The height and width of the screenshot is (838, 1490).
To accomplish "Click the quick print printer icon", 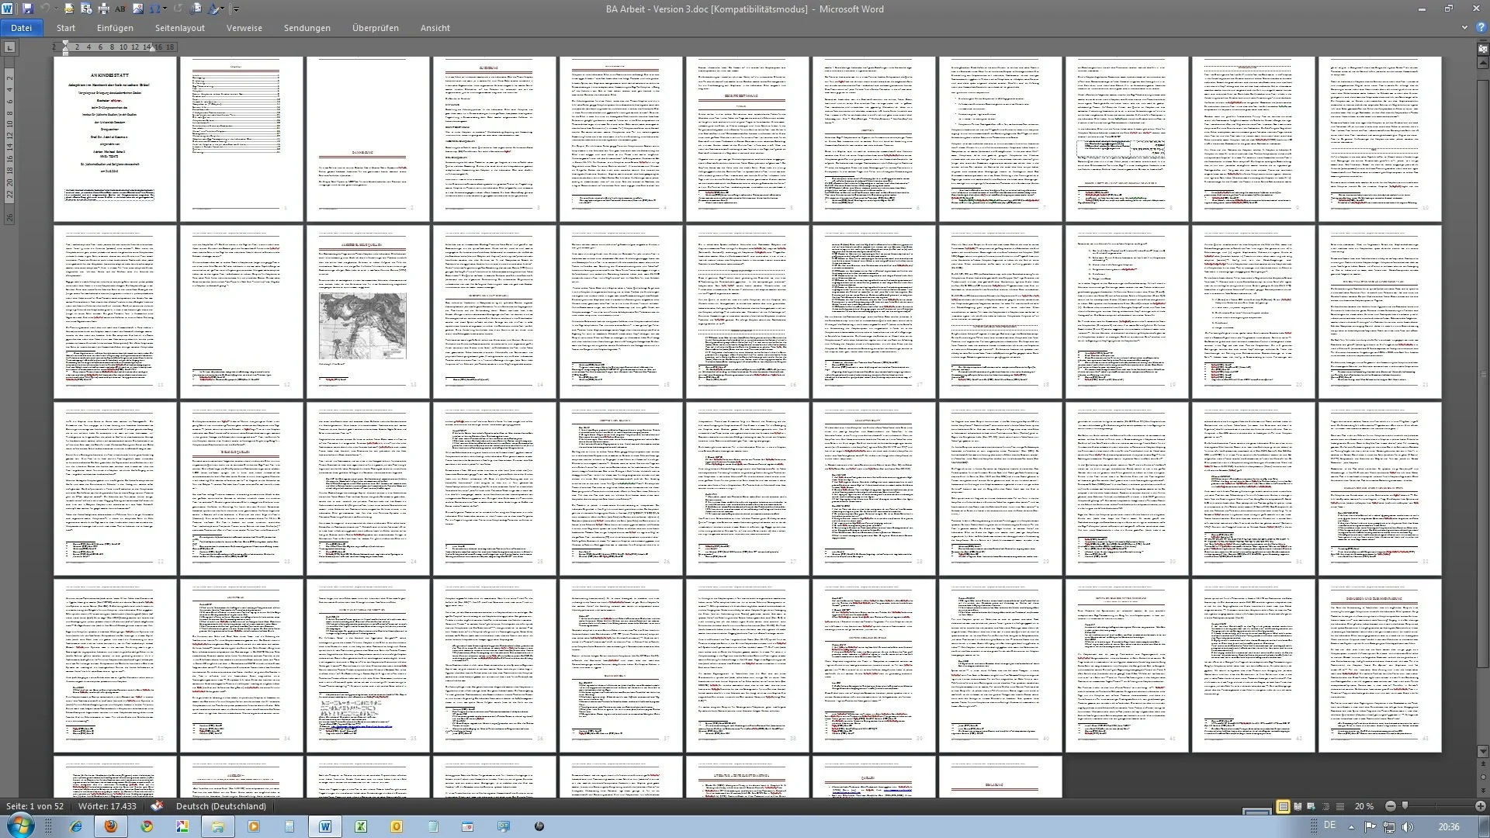I will [103, 9].
